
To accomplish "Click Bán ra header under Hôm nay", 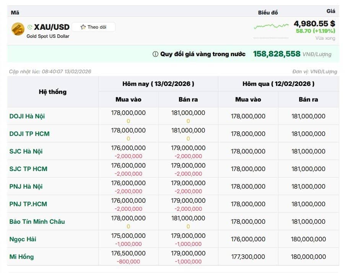I will click(188, 100).
